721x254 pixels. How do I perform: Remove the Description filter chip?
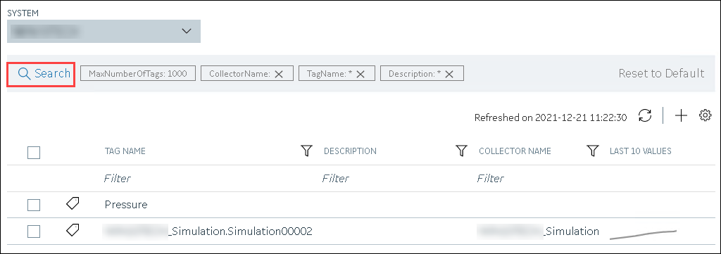click(x=449, y=74)
